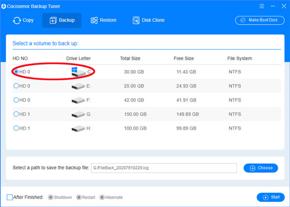Click the 150.00 GB total size cell
Screen dimensions: 290x207
[x=135, y=114]
